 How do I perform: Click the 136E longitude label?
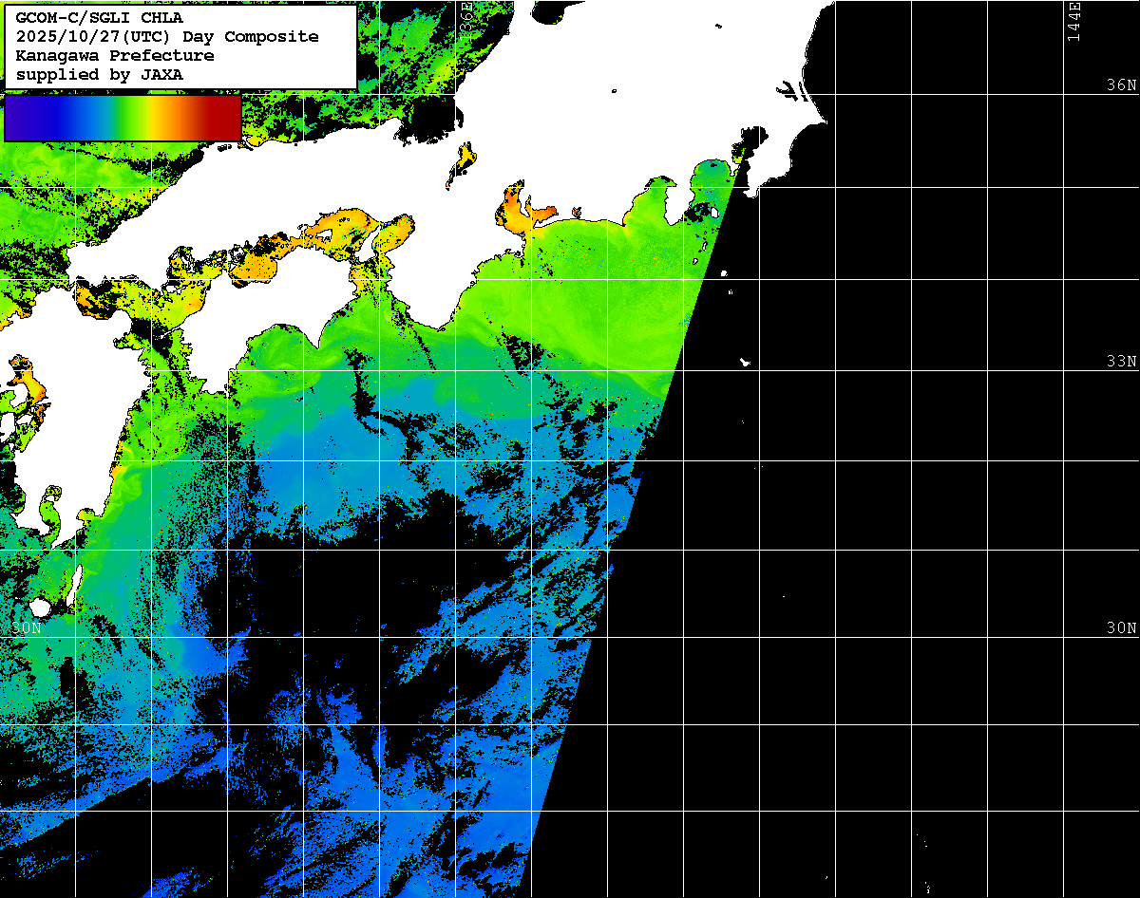coord(465,17)
